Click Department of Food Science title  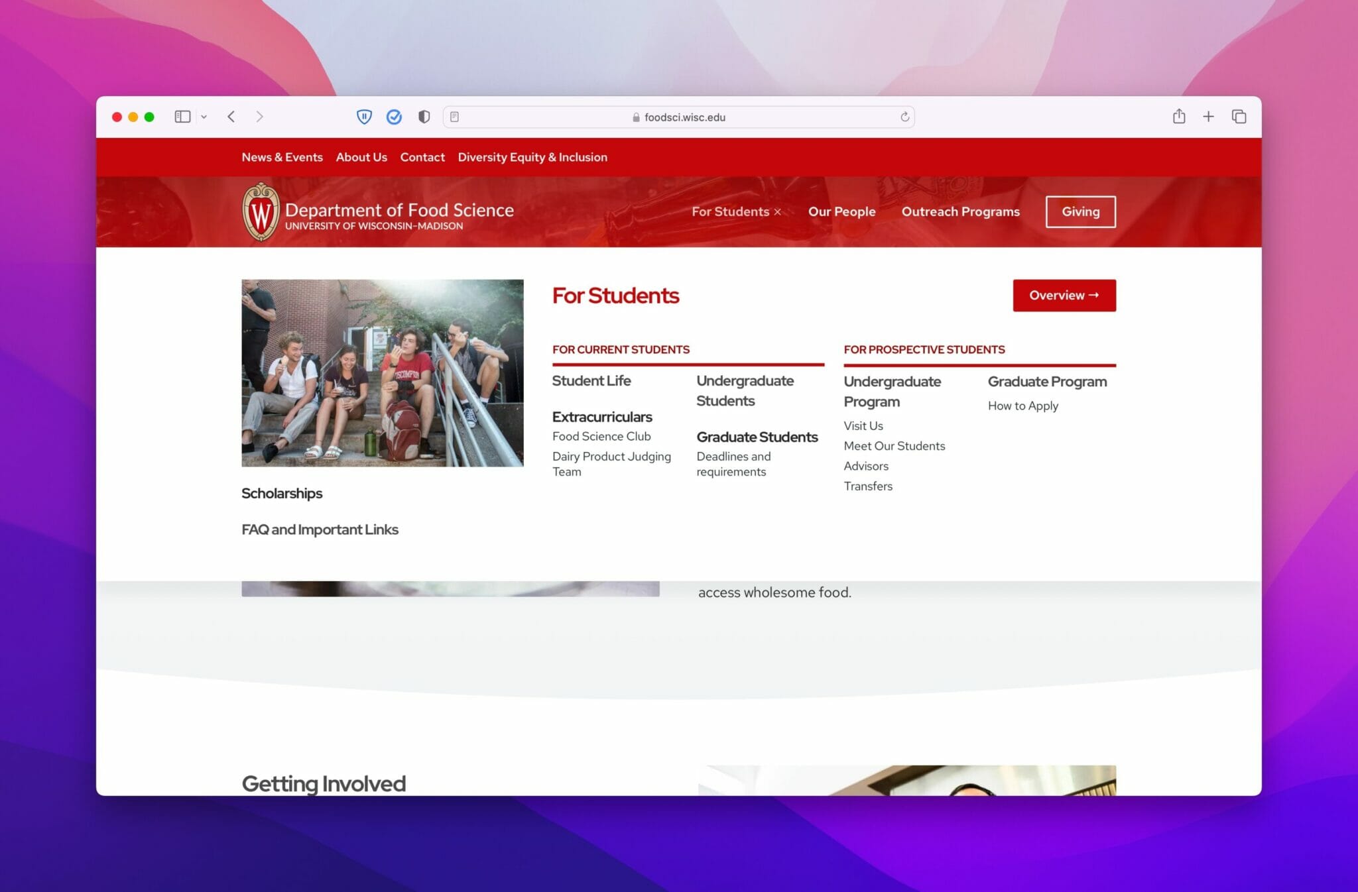399,210
